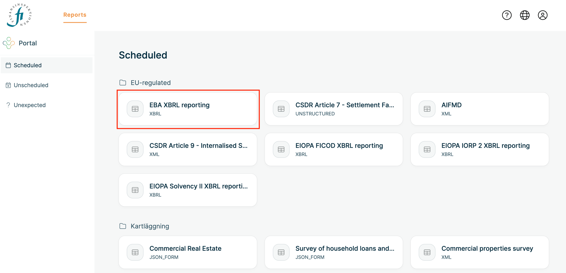Click the help question mark icon
The image size is (566, 273).
pos(507,15)
